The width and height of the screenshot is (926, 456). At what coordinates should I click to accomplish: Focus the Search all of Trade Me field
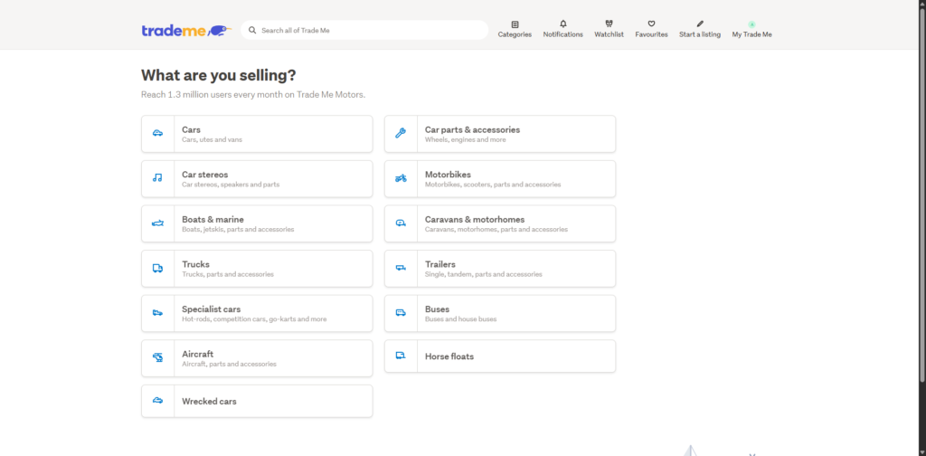[x=364, y=30]
